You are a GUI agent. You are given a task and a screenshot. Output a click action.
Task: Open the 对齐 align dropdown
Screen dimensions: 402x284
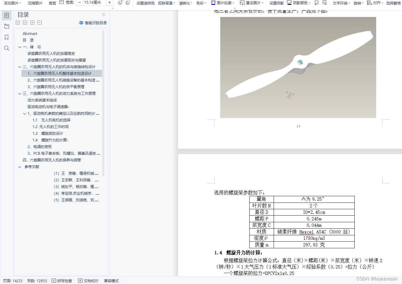pyautogui.click(x=375, y=3)
